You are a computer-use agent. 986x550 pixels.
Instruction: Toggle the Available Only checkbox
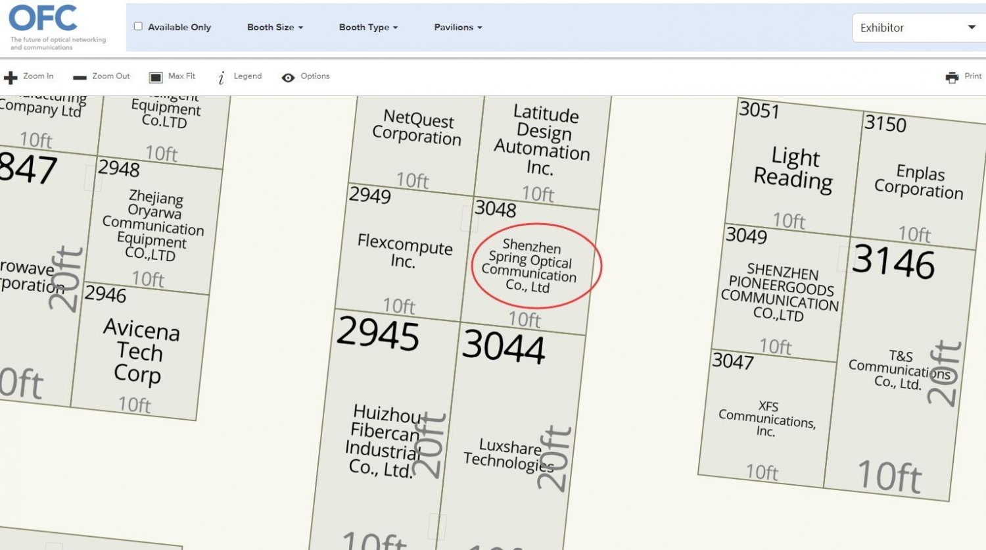(138, 26)
